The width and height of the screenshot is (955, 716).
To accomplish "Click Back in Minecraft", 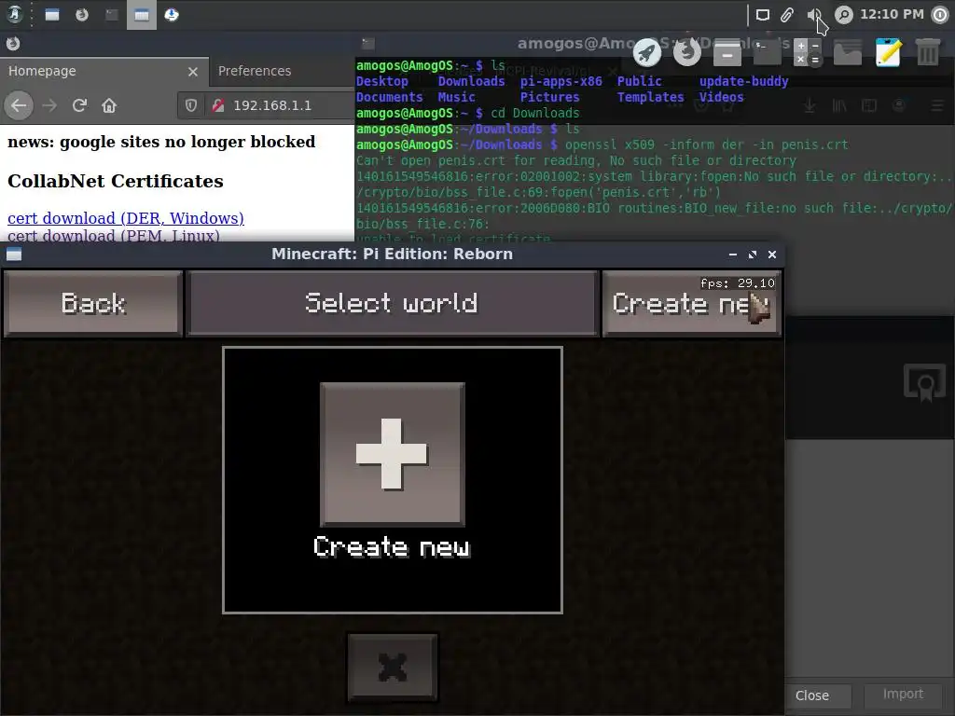I will click(93, 303).
